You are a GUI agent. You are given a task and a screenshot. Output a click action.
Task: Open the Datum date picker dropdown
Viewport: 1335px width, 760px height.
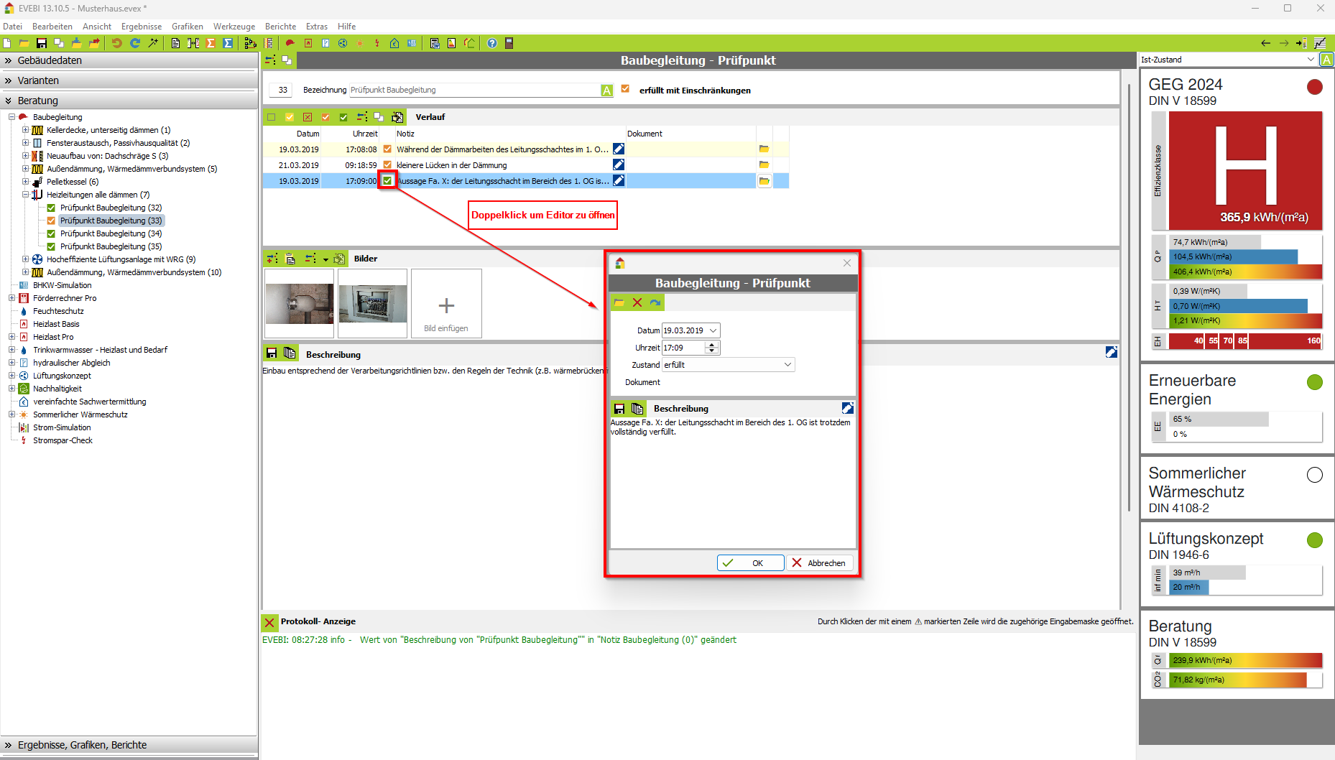(x=713, y=330)
